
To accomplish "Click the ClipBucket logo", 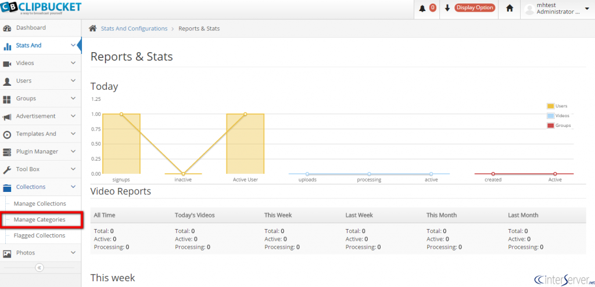I will (41, 8).
